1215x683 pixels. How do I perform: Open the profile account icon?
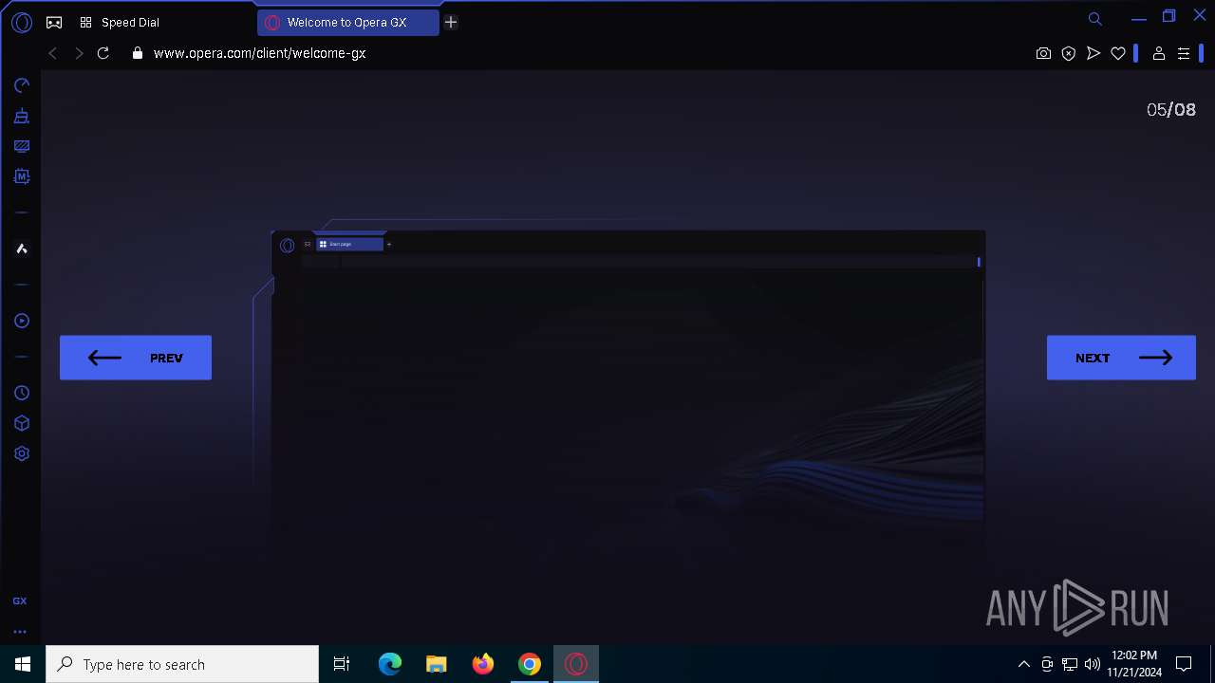pos(1158,53)
